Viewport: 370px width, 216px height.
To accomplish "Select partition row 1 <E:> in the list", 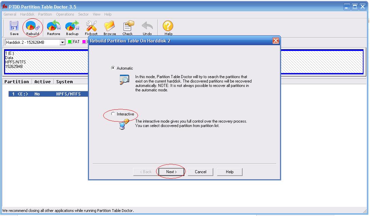I will tap(48, 94).
